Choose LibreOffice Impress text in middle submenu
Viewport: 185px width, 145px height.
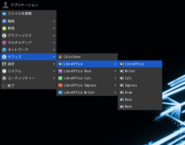coord(80,85)
